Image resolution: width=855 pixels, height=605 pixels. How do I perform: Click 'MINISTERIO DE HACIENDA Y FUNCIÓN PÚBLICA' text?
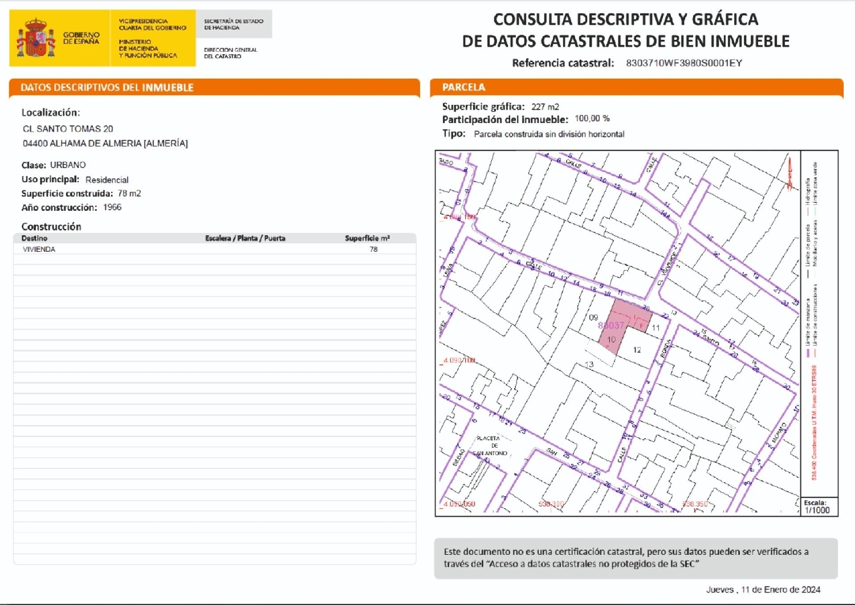pos(148,48)
